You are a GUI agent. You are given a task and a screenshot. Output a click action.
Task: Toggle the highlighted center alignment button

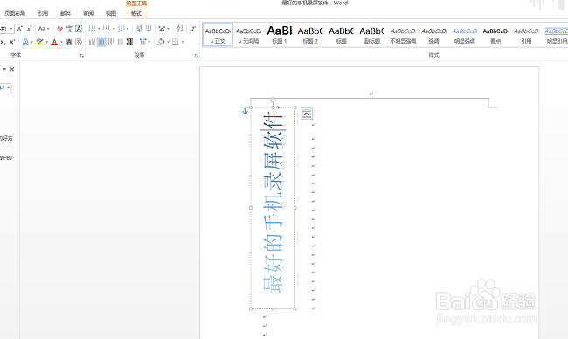click(x=101, y=42)
